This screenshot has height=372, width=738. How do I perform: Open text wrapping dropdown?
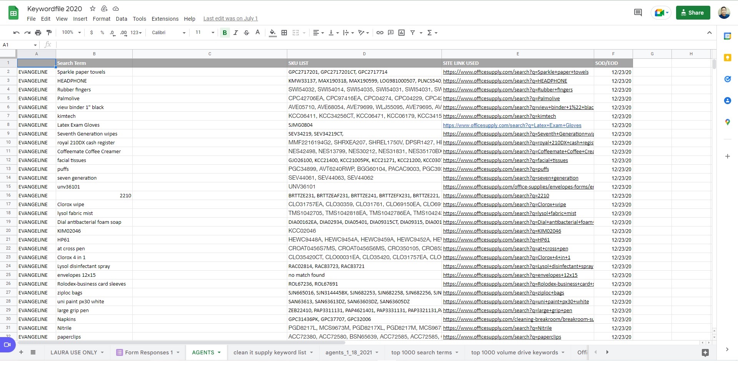(348, 33)
